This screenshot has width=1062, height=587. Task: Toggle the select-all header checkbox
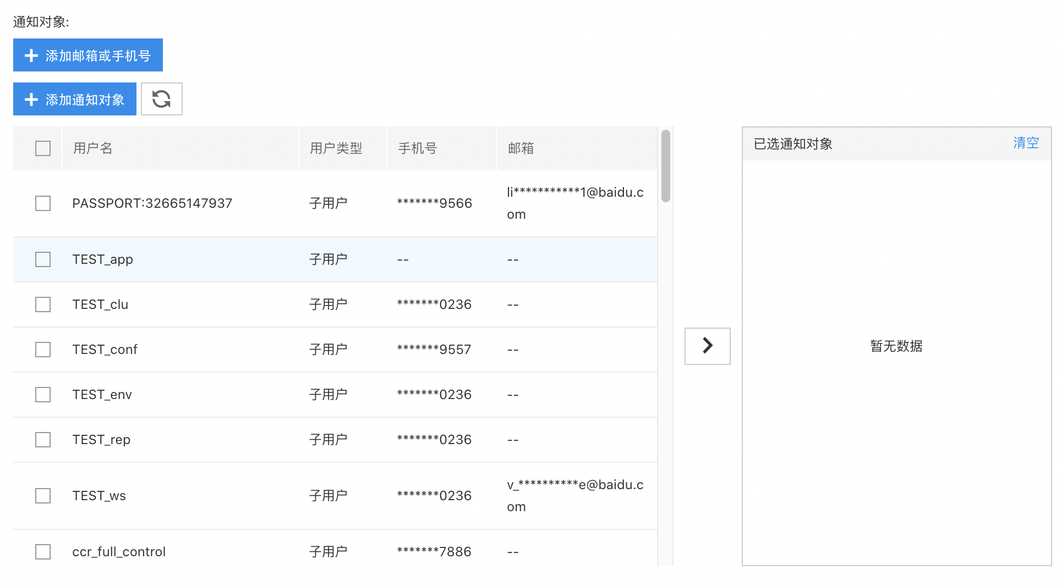[x=43, y=148]
